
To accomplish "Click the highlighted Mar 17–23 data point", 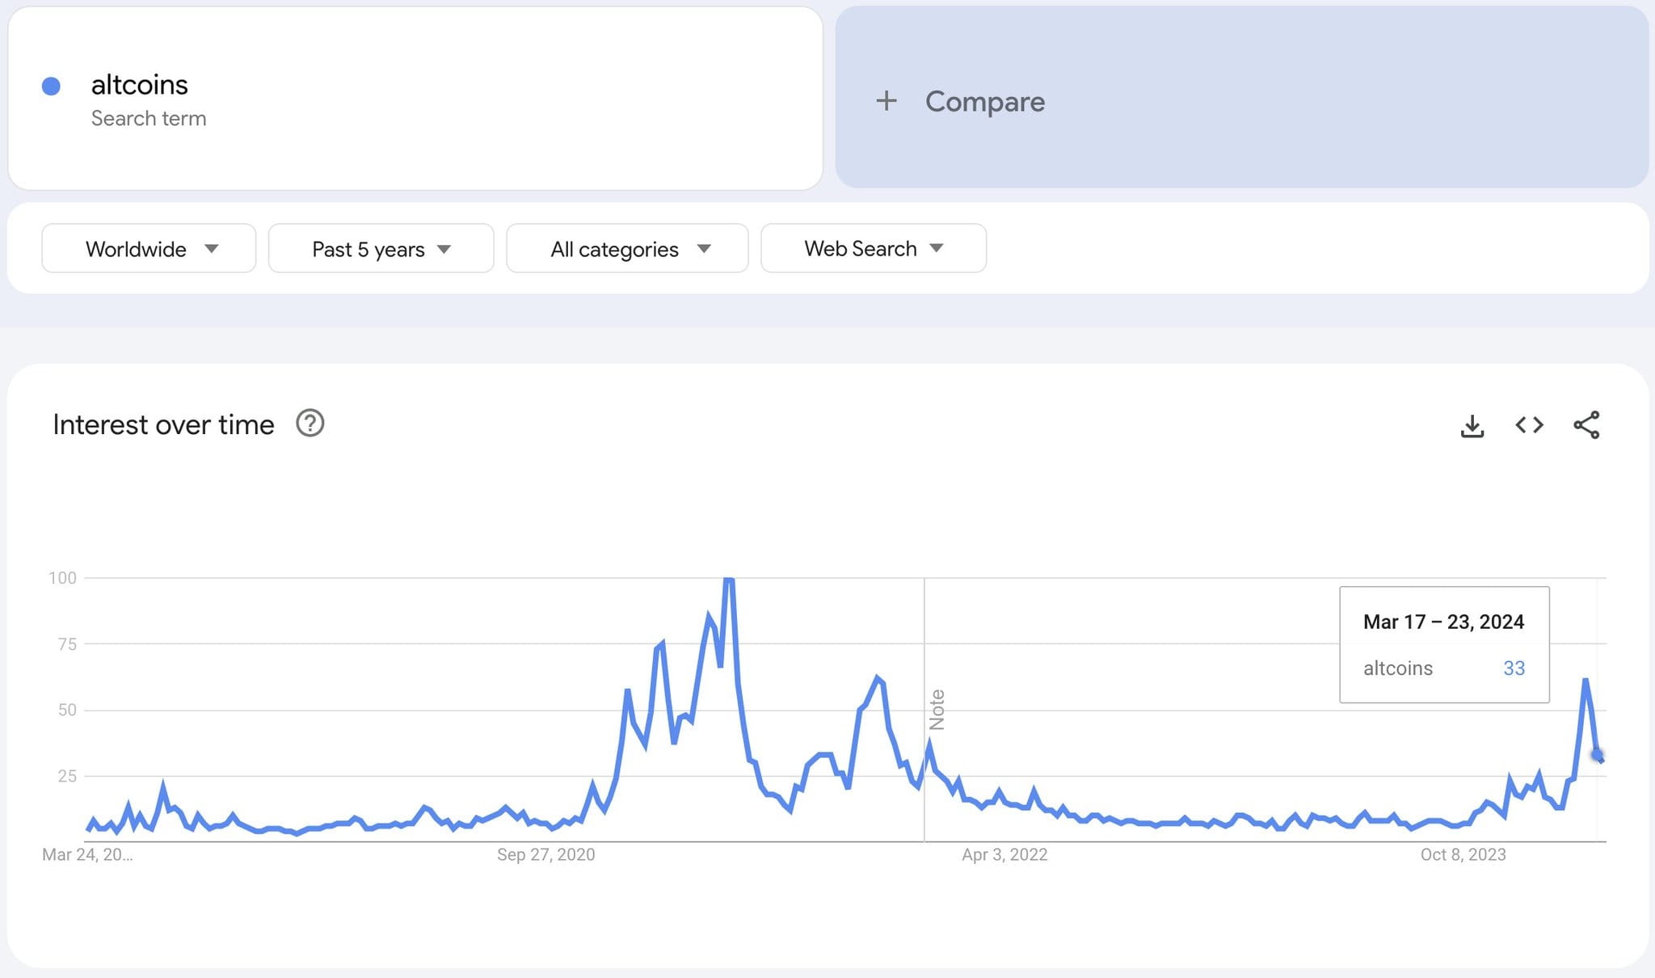I will tap(1597, 755).
